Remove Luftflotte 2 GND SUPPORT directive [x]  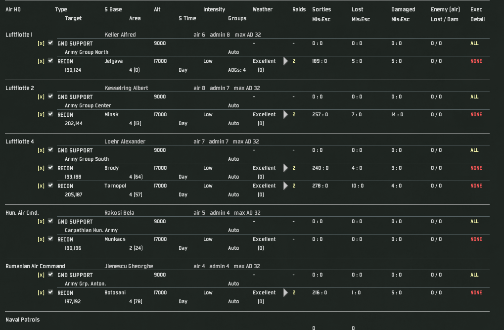[x=41, y=97]
